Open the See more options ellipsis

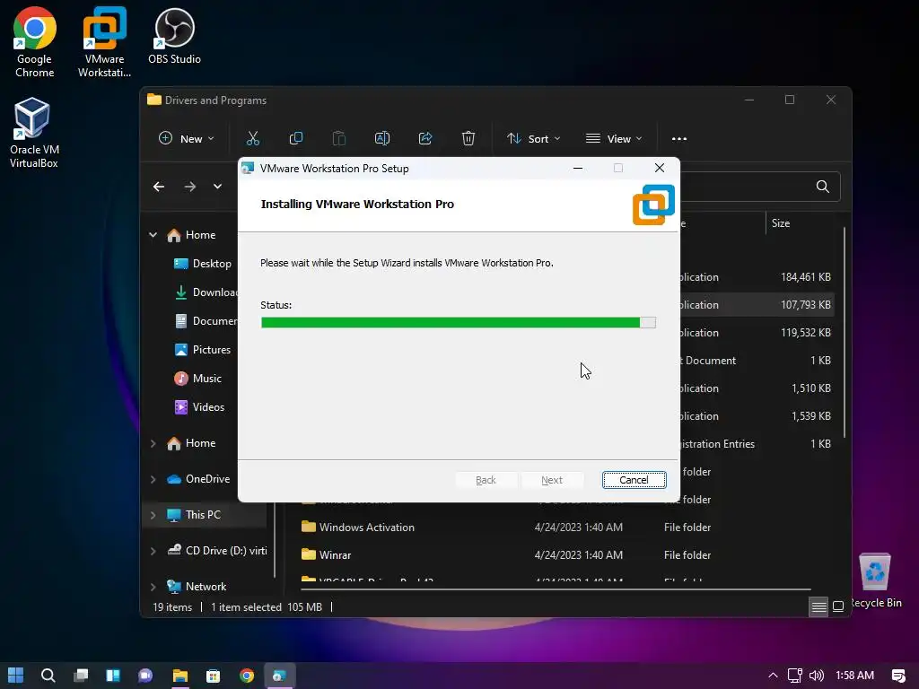679,139
